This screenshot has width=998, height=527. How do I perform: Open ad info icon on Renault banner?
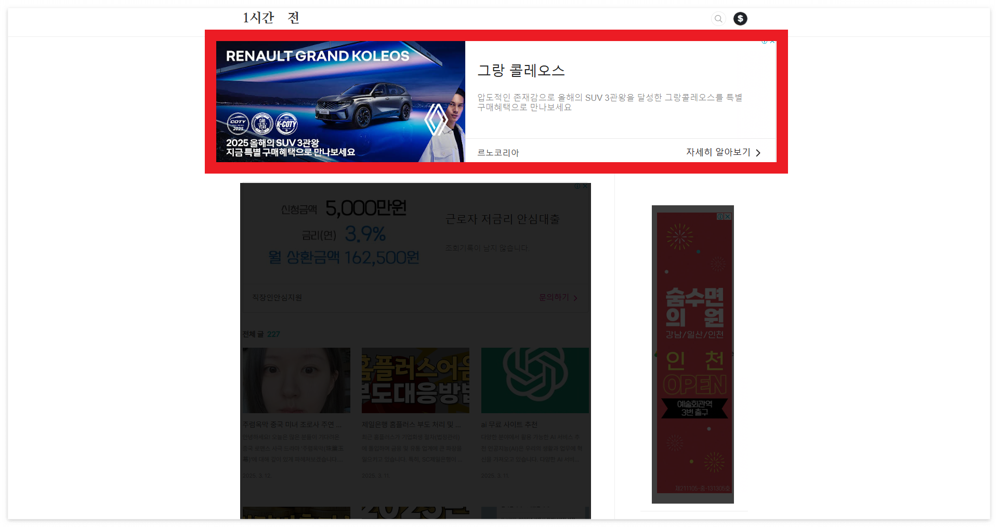(765, 42)
